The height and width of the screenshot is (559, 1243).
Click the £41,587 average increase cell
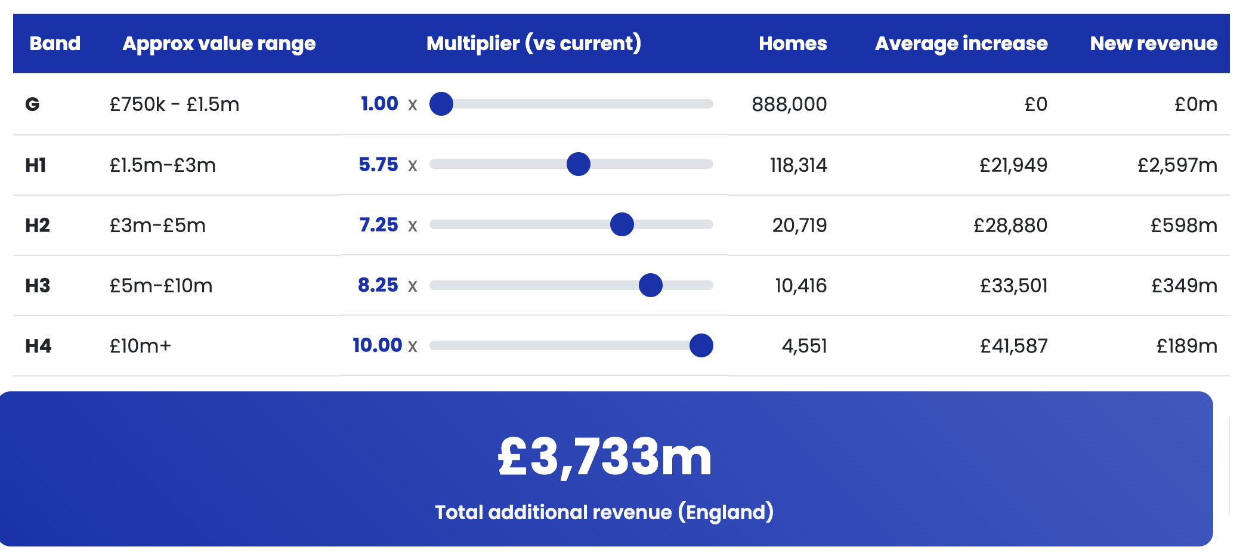point(1013,346)
